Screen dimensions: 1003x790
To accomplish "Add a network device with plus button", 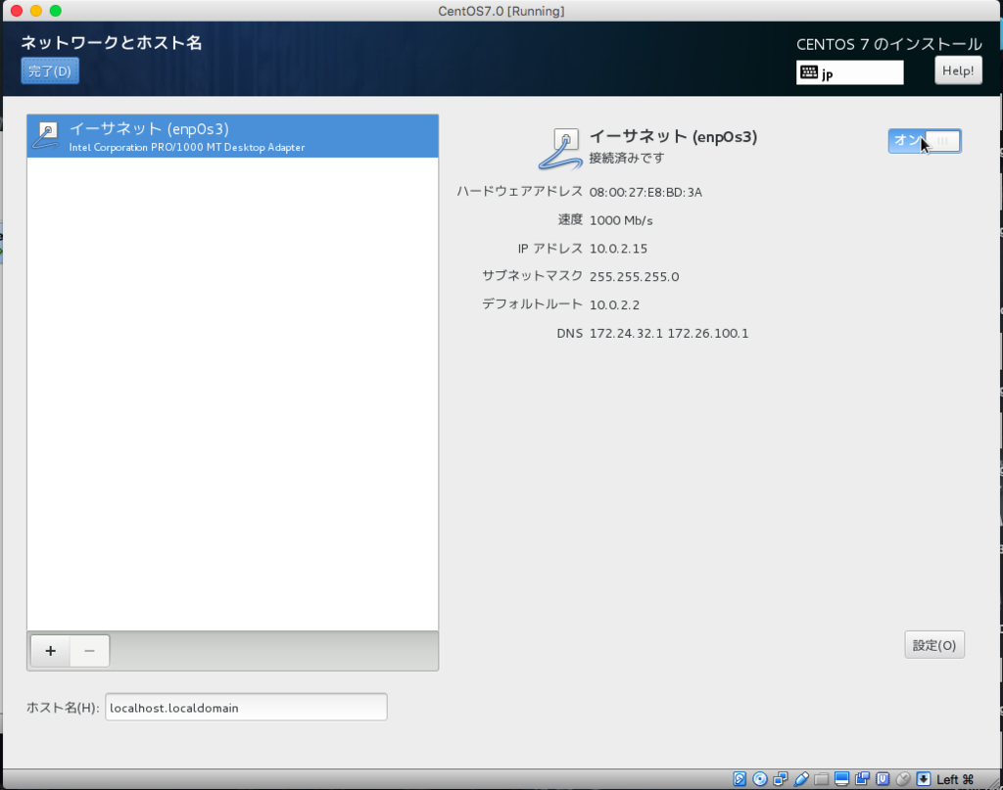I will [51, 651].
